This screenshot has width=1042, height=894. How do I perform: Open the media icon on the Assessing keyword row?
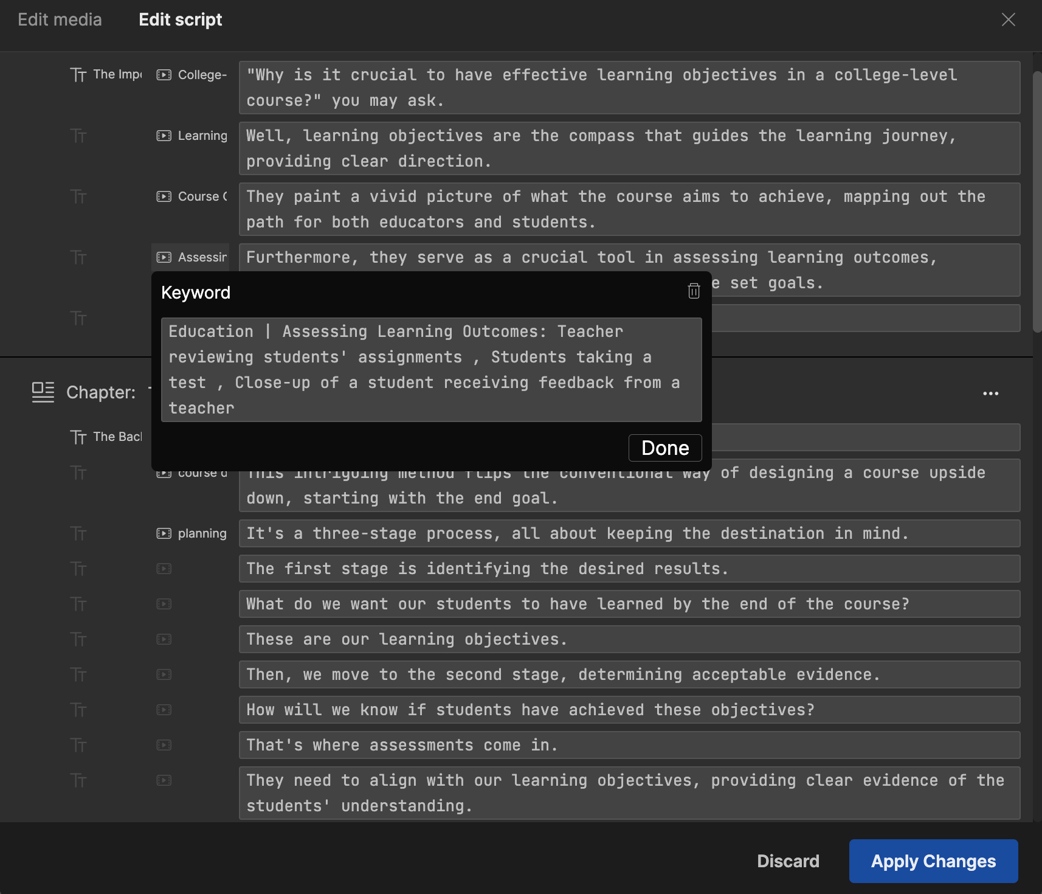[x=163, y=257]
